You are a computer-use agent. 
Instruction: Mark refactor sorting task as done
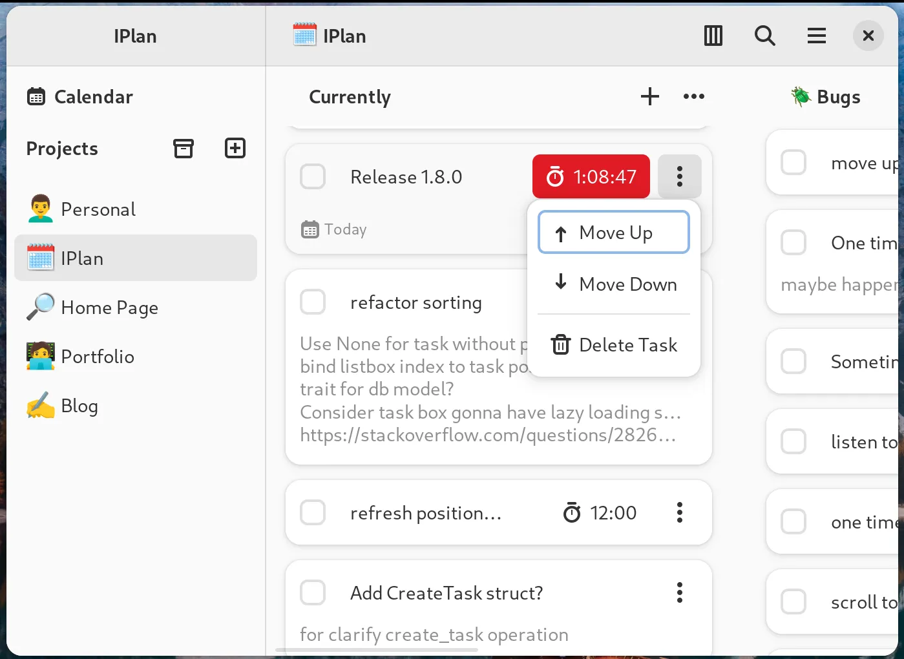click(313, 302)
